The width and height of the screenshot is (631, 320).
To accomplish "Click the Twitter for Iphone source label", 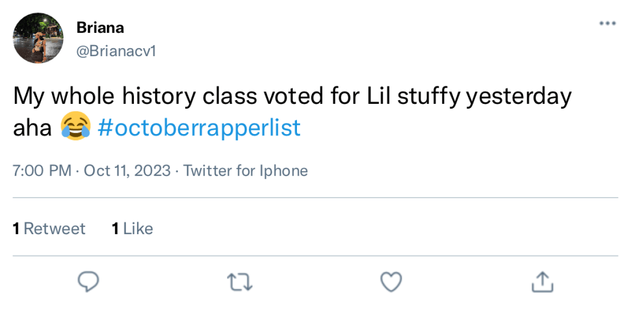I will click(245, 171).
